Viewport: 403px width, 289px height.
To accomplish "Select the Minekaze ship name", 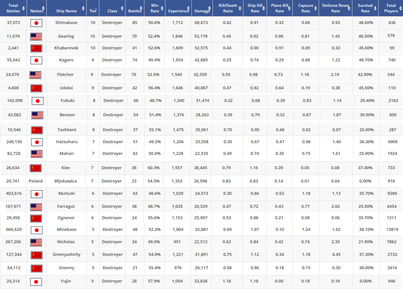I will [66, 230].
